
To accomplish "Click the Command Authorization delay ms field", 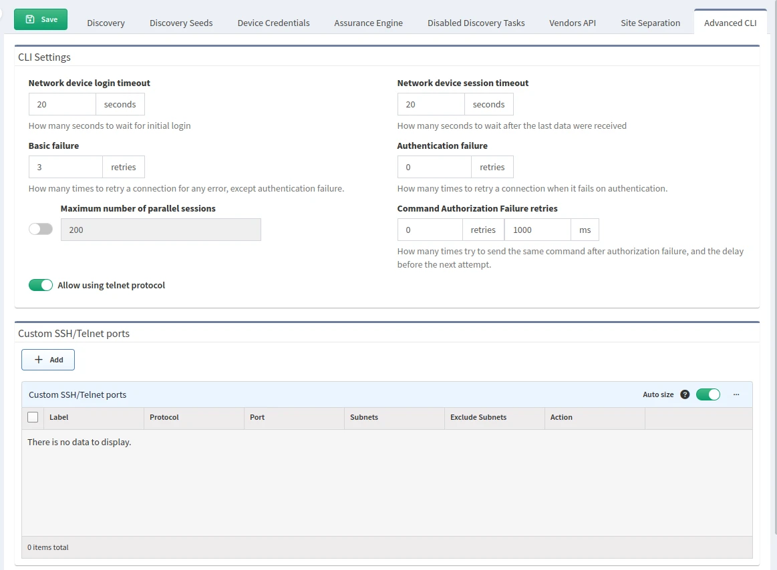I will [537, 230].
